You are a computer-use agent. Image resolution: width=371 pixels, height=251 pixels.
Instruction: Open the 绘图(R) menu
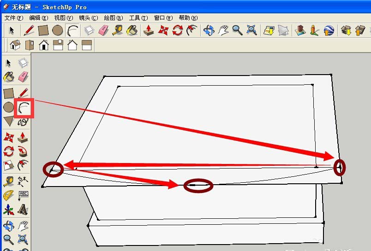click(x=114, y=18)
